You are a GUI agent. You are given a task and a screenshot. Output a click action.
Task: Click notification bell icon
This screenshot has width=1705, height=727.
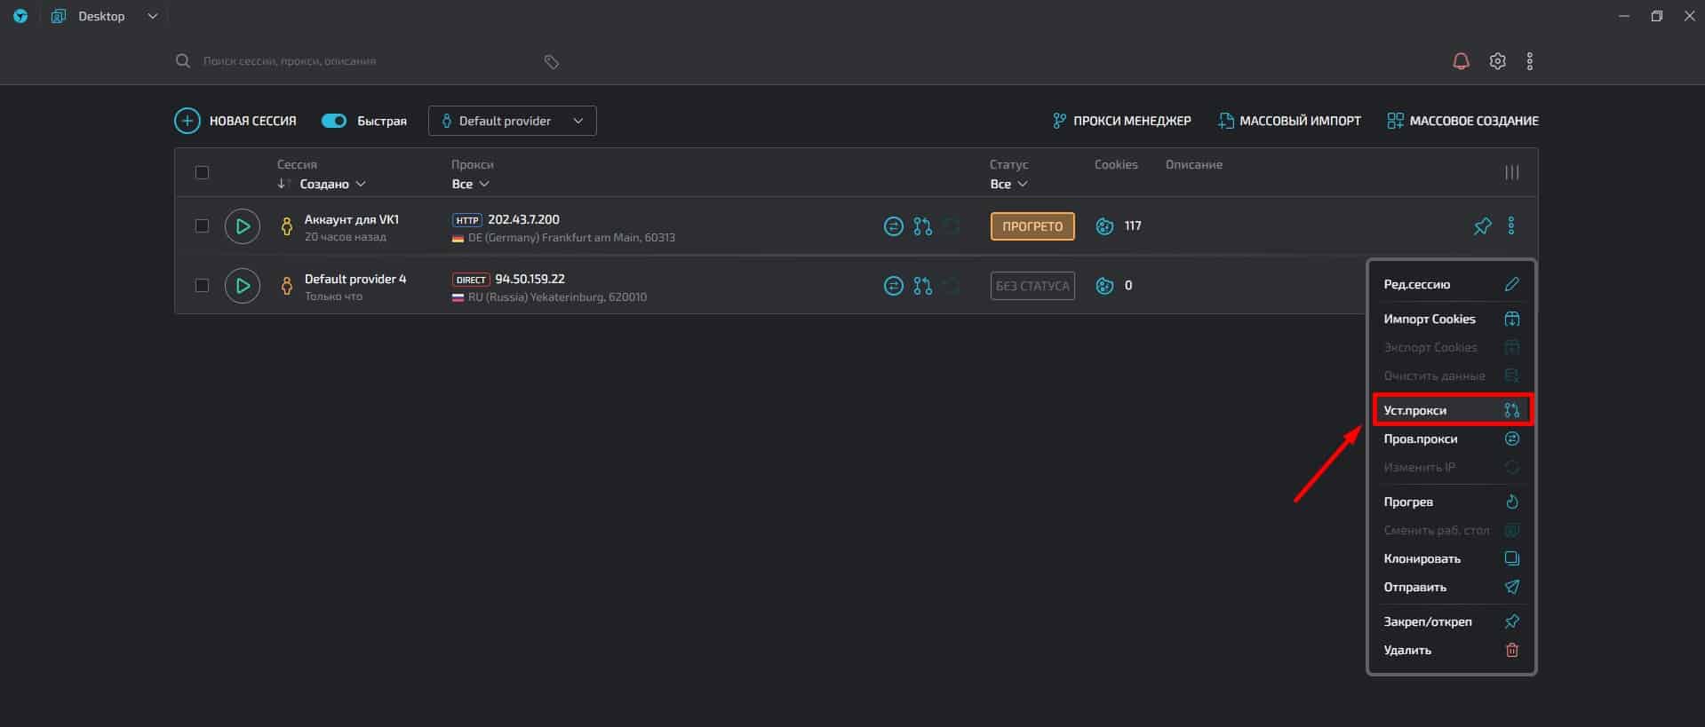(1461, 61)
